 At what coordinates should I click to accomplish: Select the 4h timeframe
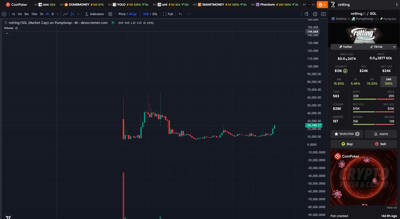click(x=47, y=14)
